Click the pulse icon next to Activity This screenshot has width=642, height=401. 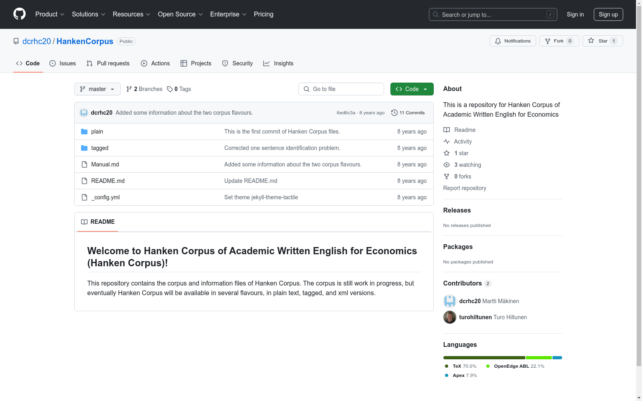click(x=447, y=142)
